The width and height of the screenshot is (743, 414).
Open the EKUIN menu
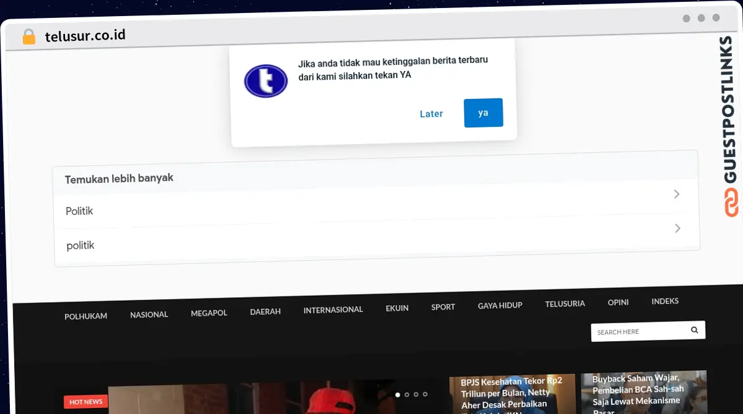coord(398,308)
